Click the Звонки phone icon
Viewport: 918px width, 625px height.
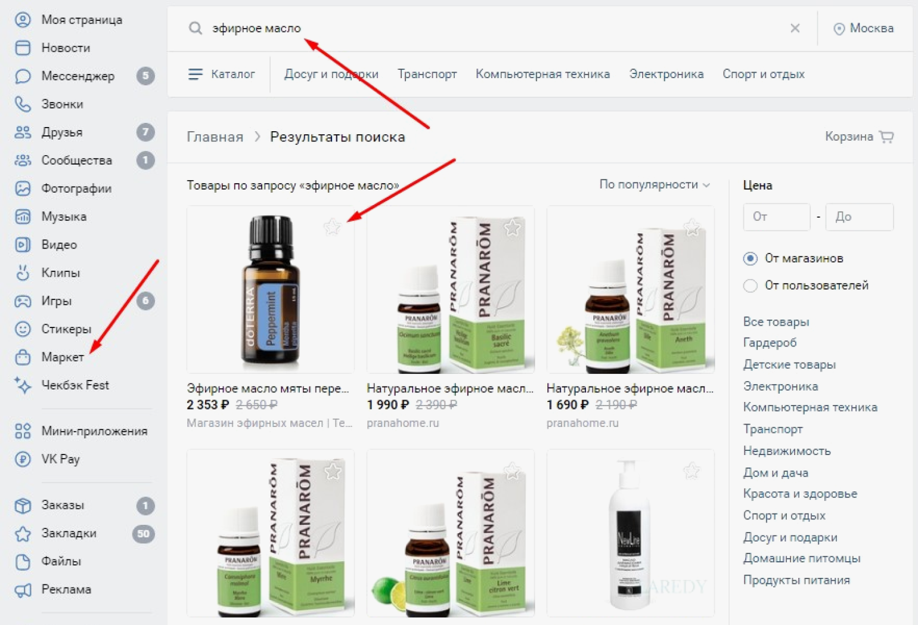(x=23, y=104)
